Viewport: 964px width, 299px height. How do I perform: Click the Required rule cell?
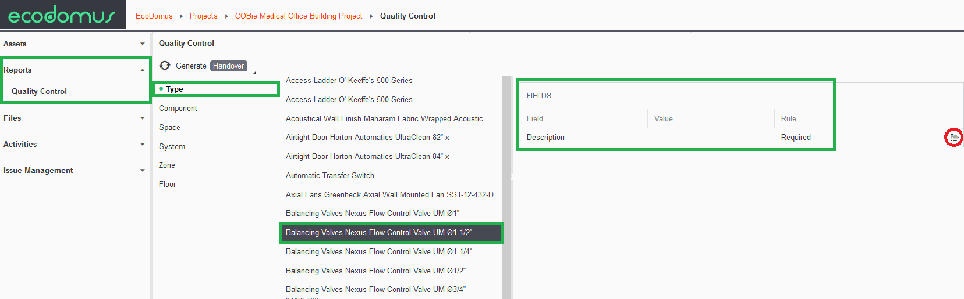(796, 138)
